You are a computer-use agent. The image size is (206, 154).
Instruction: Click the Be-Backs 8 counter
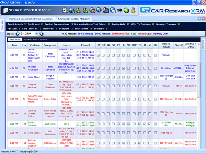coord(100,29)
